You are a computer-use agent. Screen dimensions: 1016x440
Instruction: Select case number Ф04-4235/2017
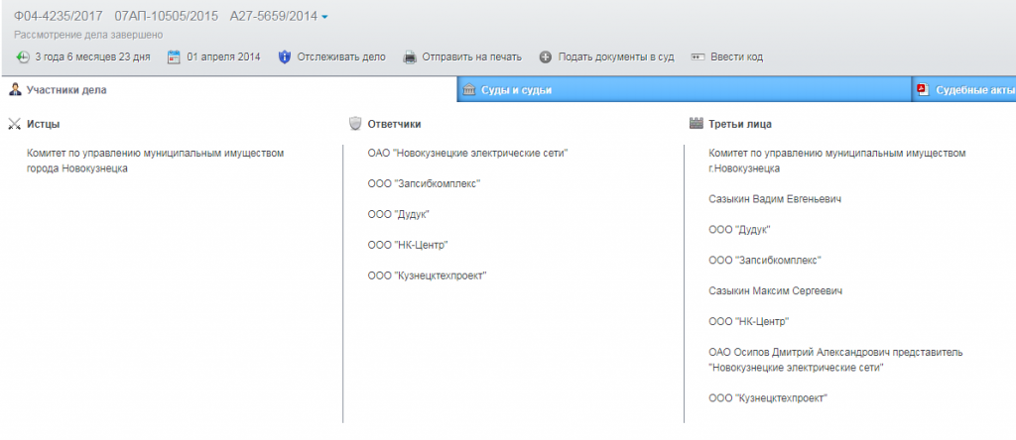pos(59,16)
